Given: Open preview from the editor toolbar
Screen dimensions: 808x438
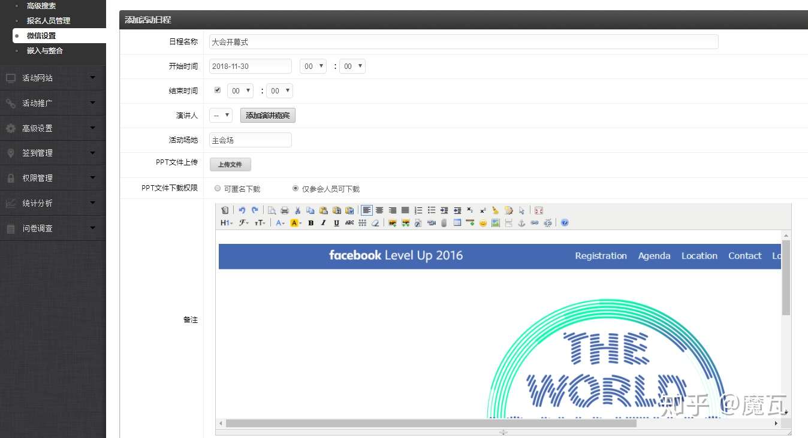Looking at the screenshot, I should click(x=272, y=210).
